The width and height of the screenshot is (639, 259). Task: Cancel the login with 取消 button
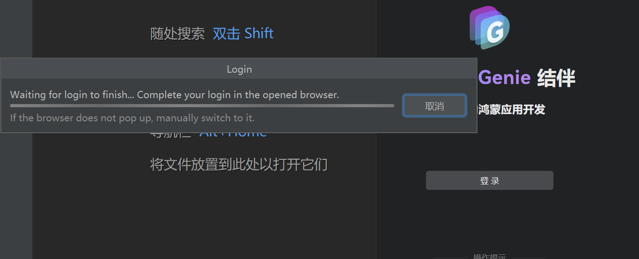434,106
